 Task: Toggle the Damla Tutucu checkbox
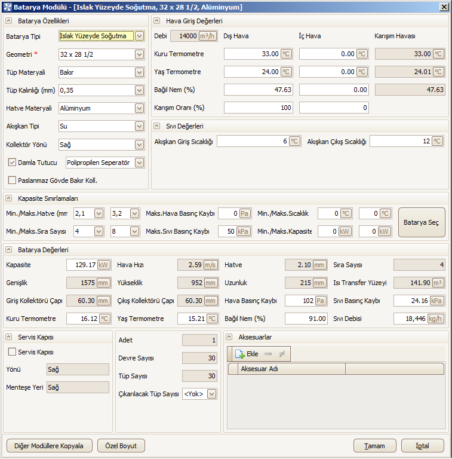click(x=12, y=163)
